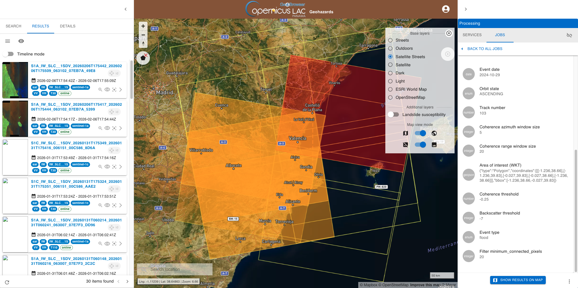Zoom to the first S1A result footprint

point(100,89)
